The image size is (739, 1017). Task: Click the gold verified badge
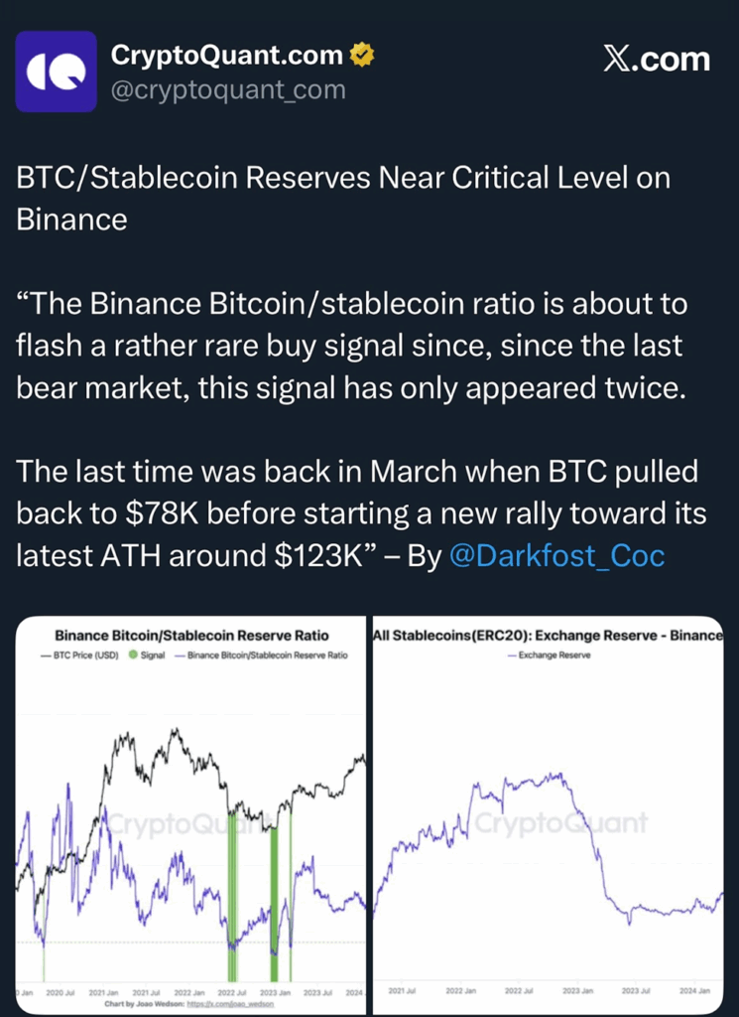point(362,56)
